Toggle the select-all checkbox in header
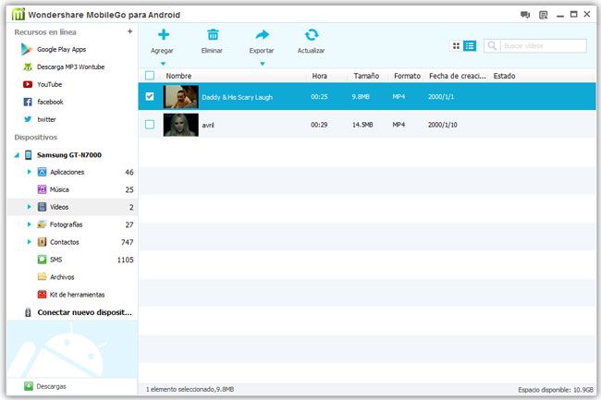The image size is (601, 400). tap(150, 76)
